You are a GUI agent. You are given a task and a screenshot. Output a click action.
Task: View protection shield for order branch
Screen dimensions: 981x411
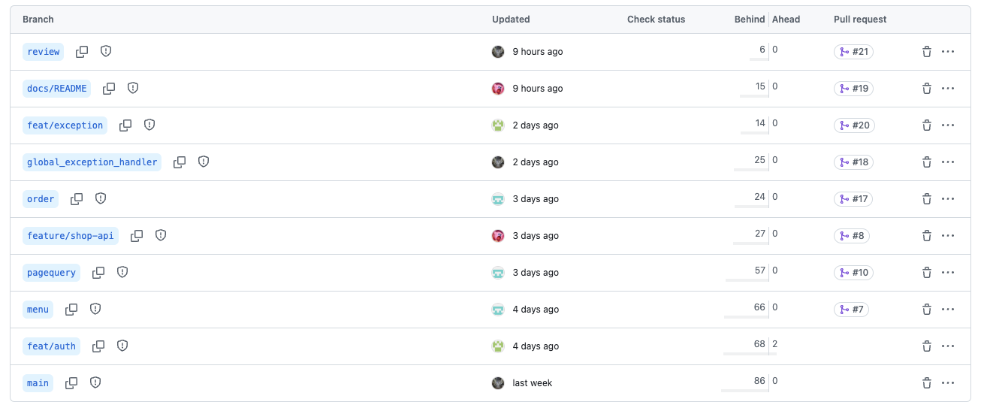(x=101, y=198)
